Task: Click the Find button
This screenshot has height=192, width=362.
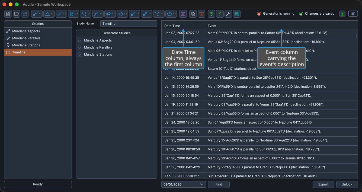Action: tap(219, 184)
